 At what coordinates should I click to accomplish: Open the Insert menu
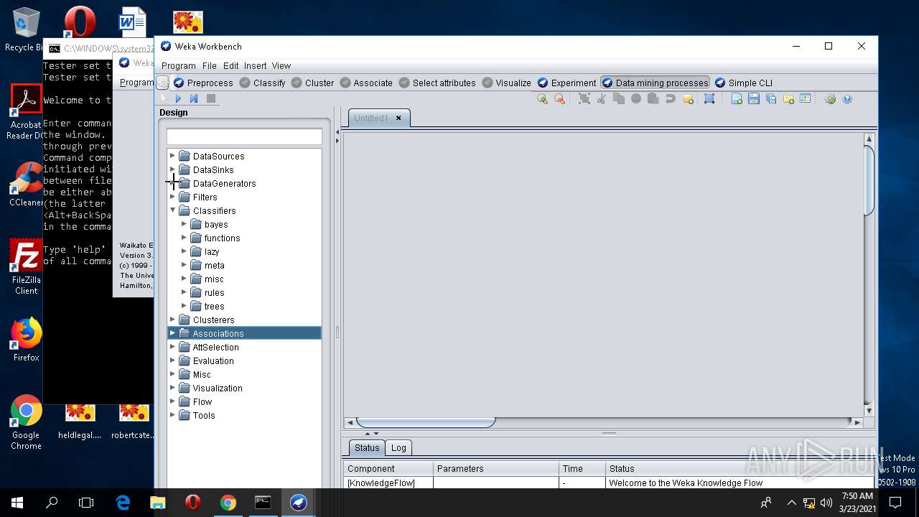(255, 65)
